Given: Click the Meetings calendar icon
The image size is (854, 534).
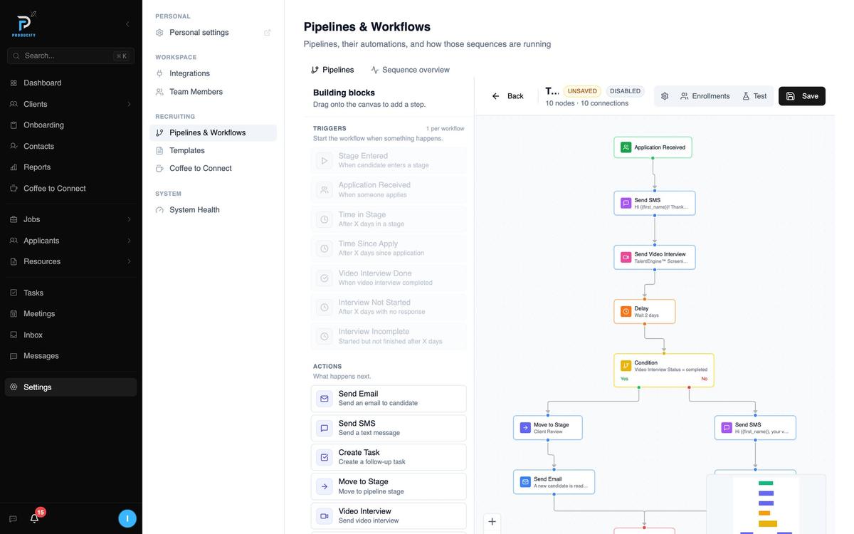Looking at the screenshot, I should click(14, 313).
